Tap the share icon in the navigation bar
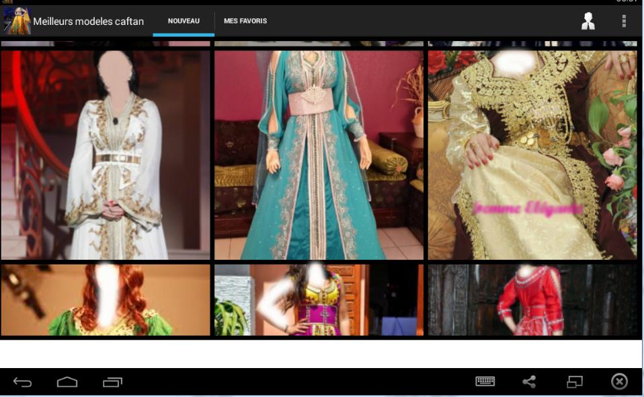The width and height of the screenshot is (644, 397). pyautogui.click(x=528, y=381)
